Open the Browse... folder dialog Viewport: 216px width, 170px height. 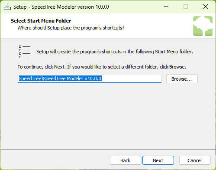pyautogui.click(x=182, y=79)
